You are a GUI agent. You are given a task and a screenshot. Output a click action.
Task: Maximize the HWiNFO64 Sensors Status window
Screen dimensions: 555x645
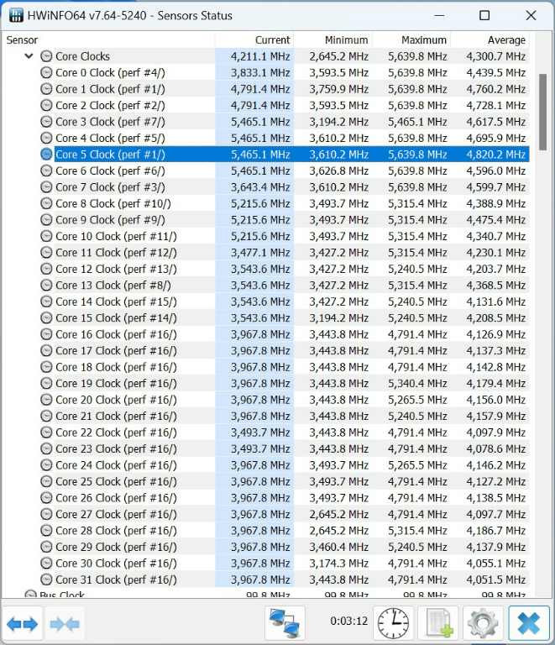484,16
